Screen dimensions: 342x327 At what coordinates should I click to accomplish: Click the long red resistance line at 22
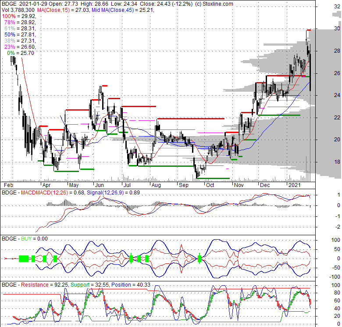point(191,119)
